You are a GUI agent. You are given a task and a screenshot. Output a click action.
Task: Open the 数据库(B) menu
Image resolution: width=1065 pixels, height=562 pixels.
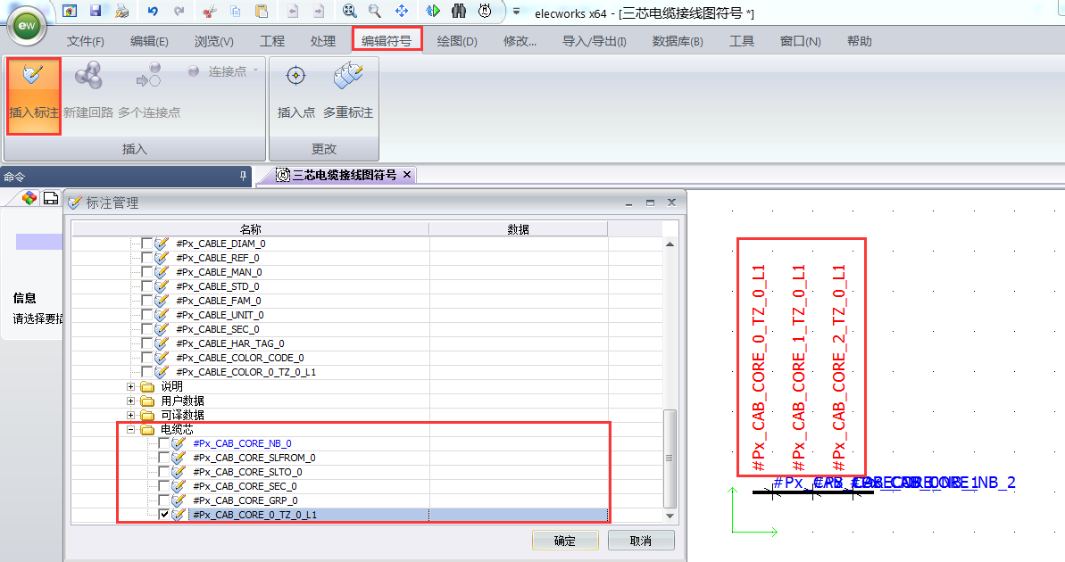[x=678, y=41]
